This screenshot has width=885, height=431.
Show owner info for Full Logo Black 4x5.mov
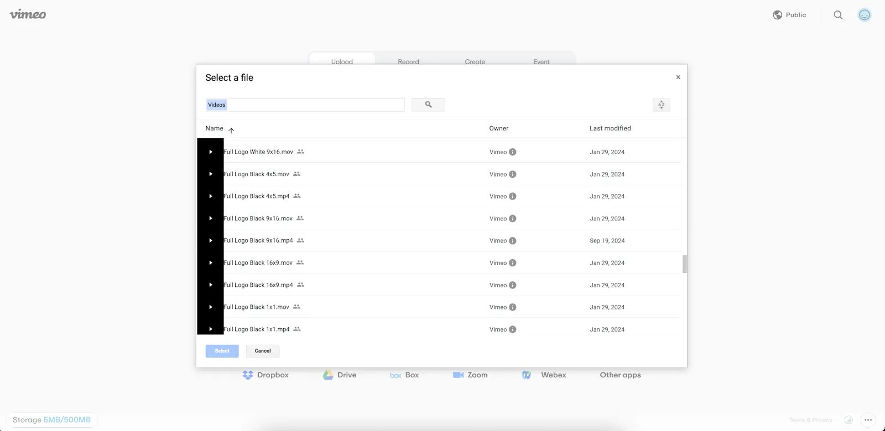tap(513, 174)
